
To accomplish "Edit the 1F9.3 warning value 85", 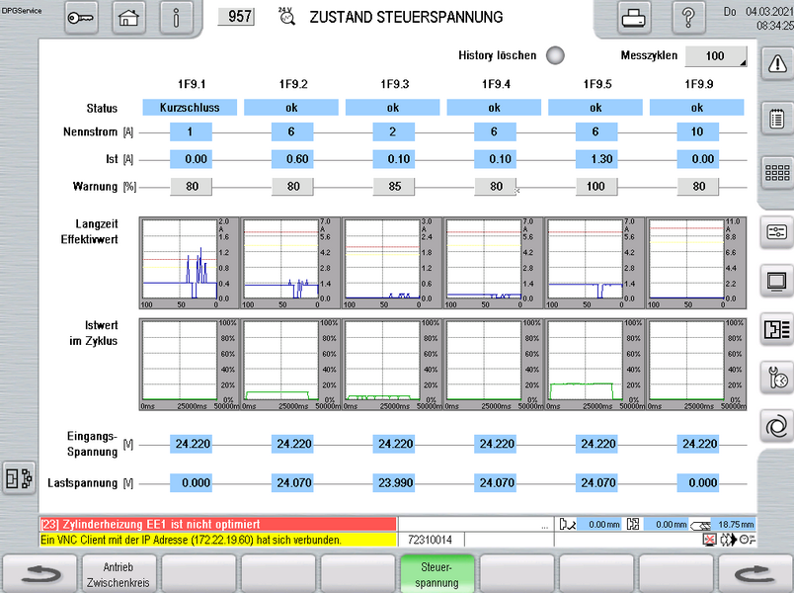I will point(393,186).
